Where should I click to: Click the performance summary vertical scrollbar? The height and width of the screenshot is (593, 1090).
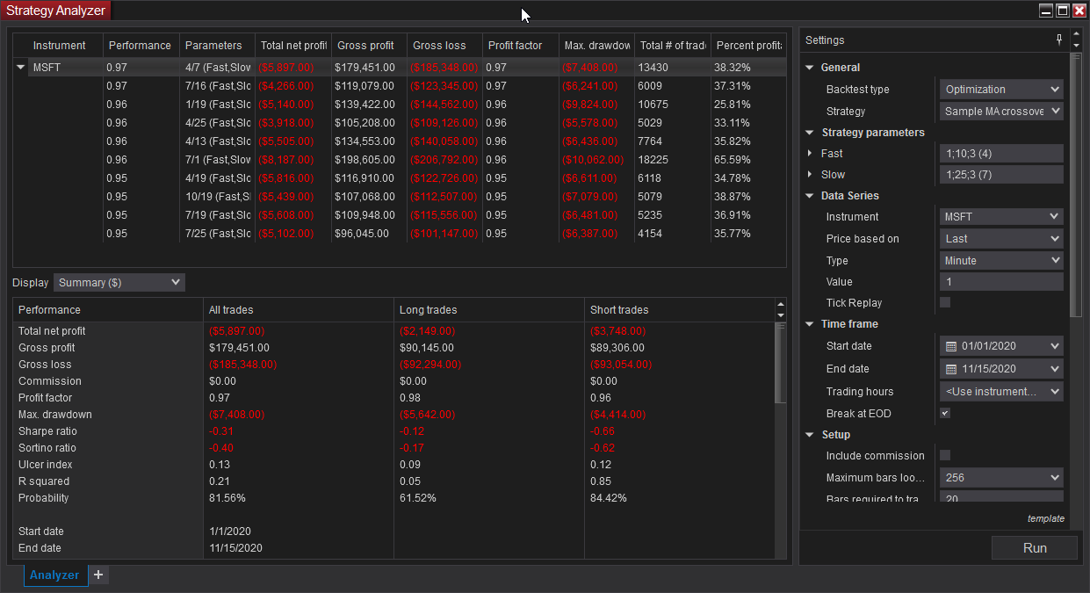coord(780,365)
